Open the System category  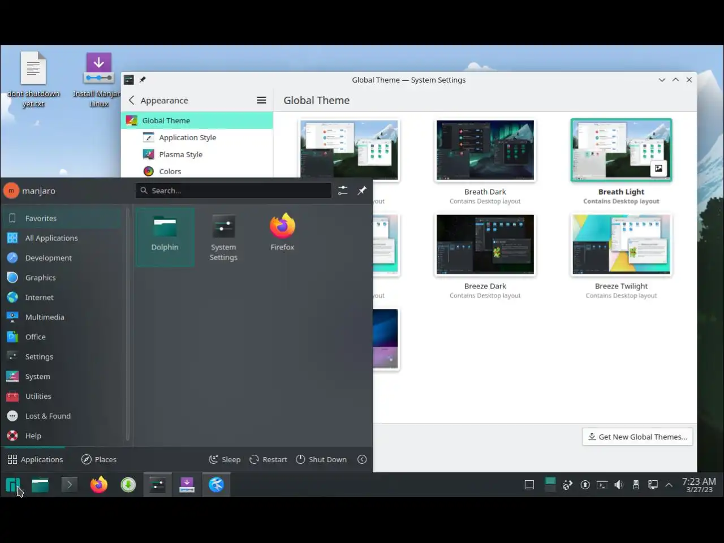click(62, 377)
